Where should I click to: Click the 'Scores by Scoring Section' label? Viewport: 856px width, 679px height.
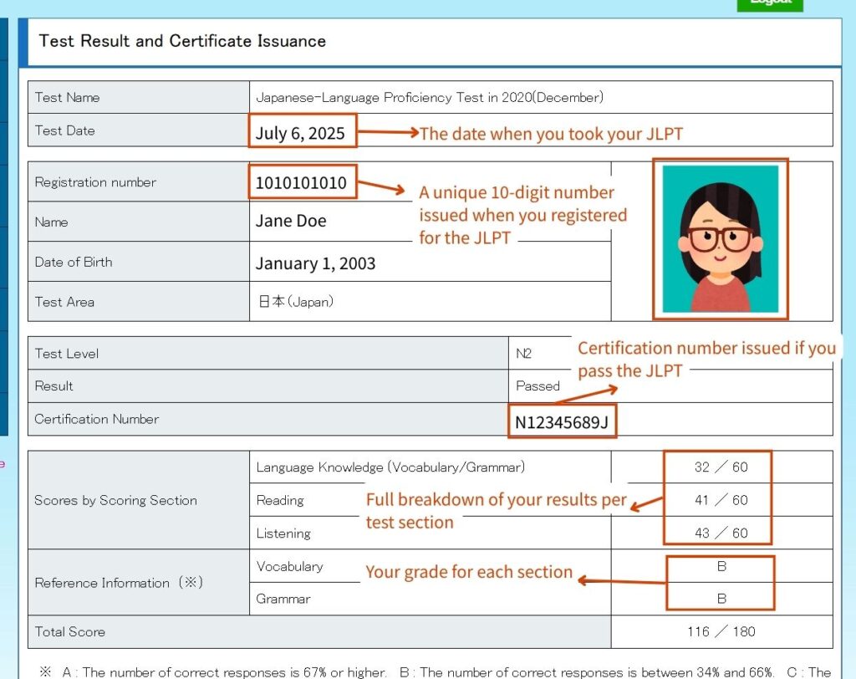coord(115,500)
